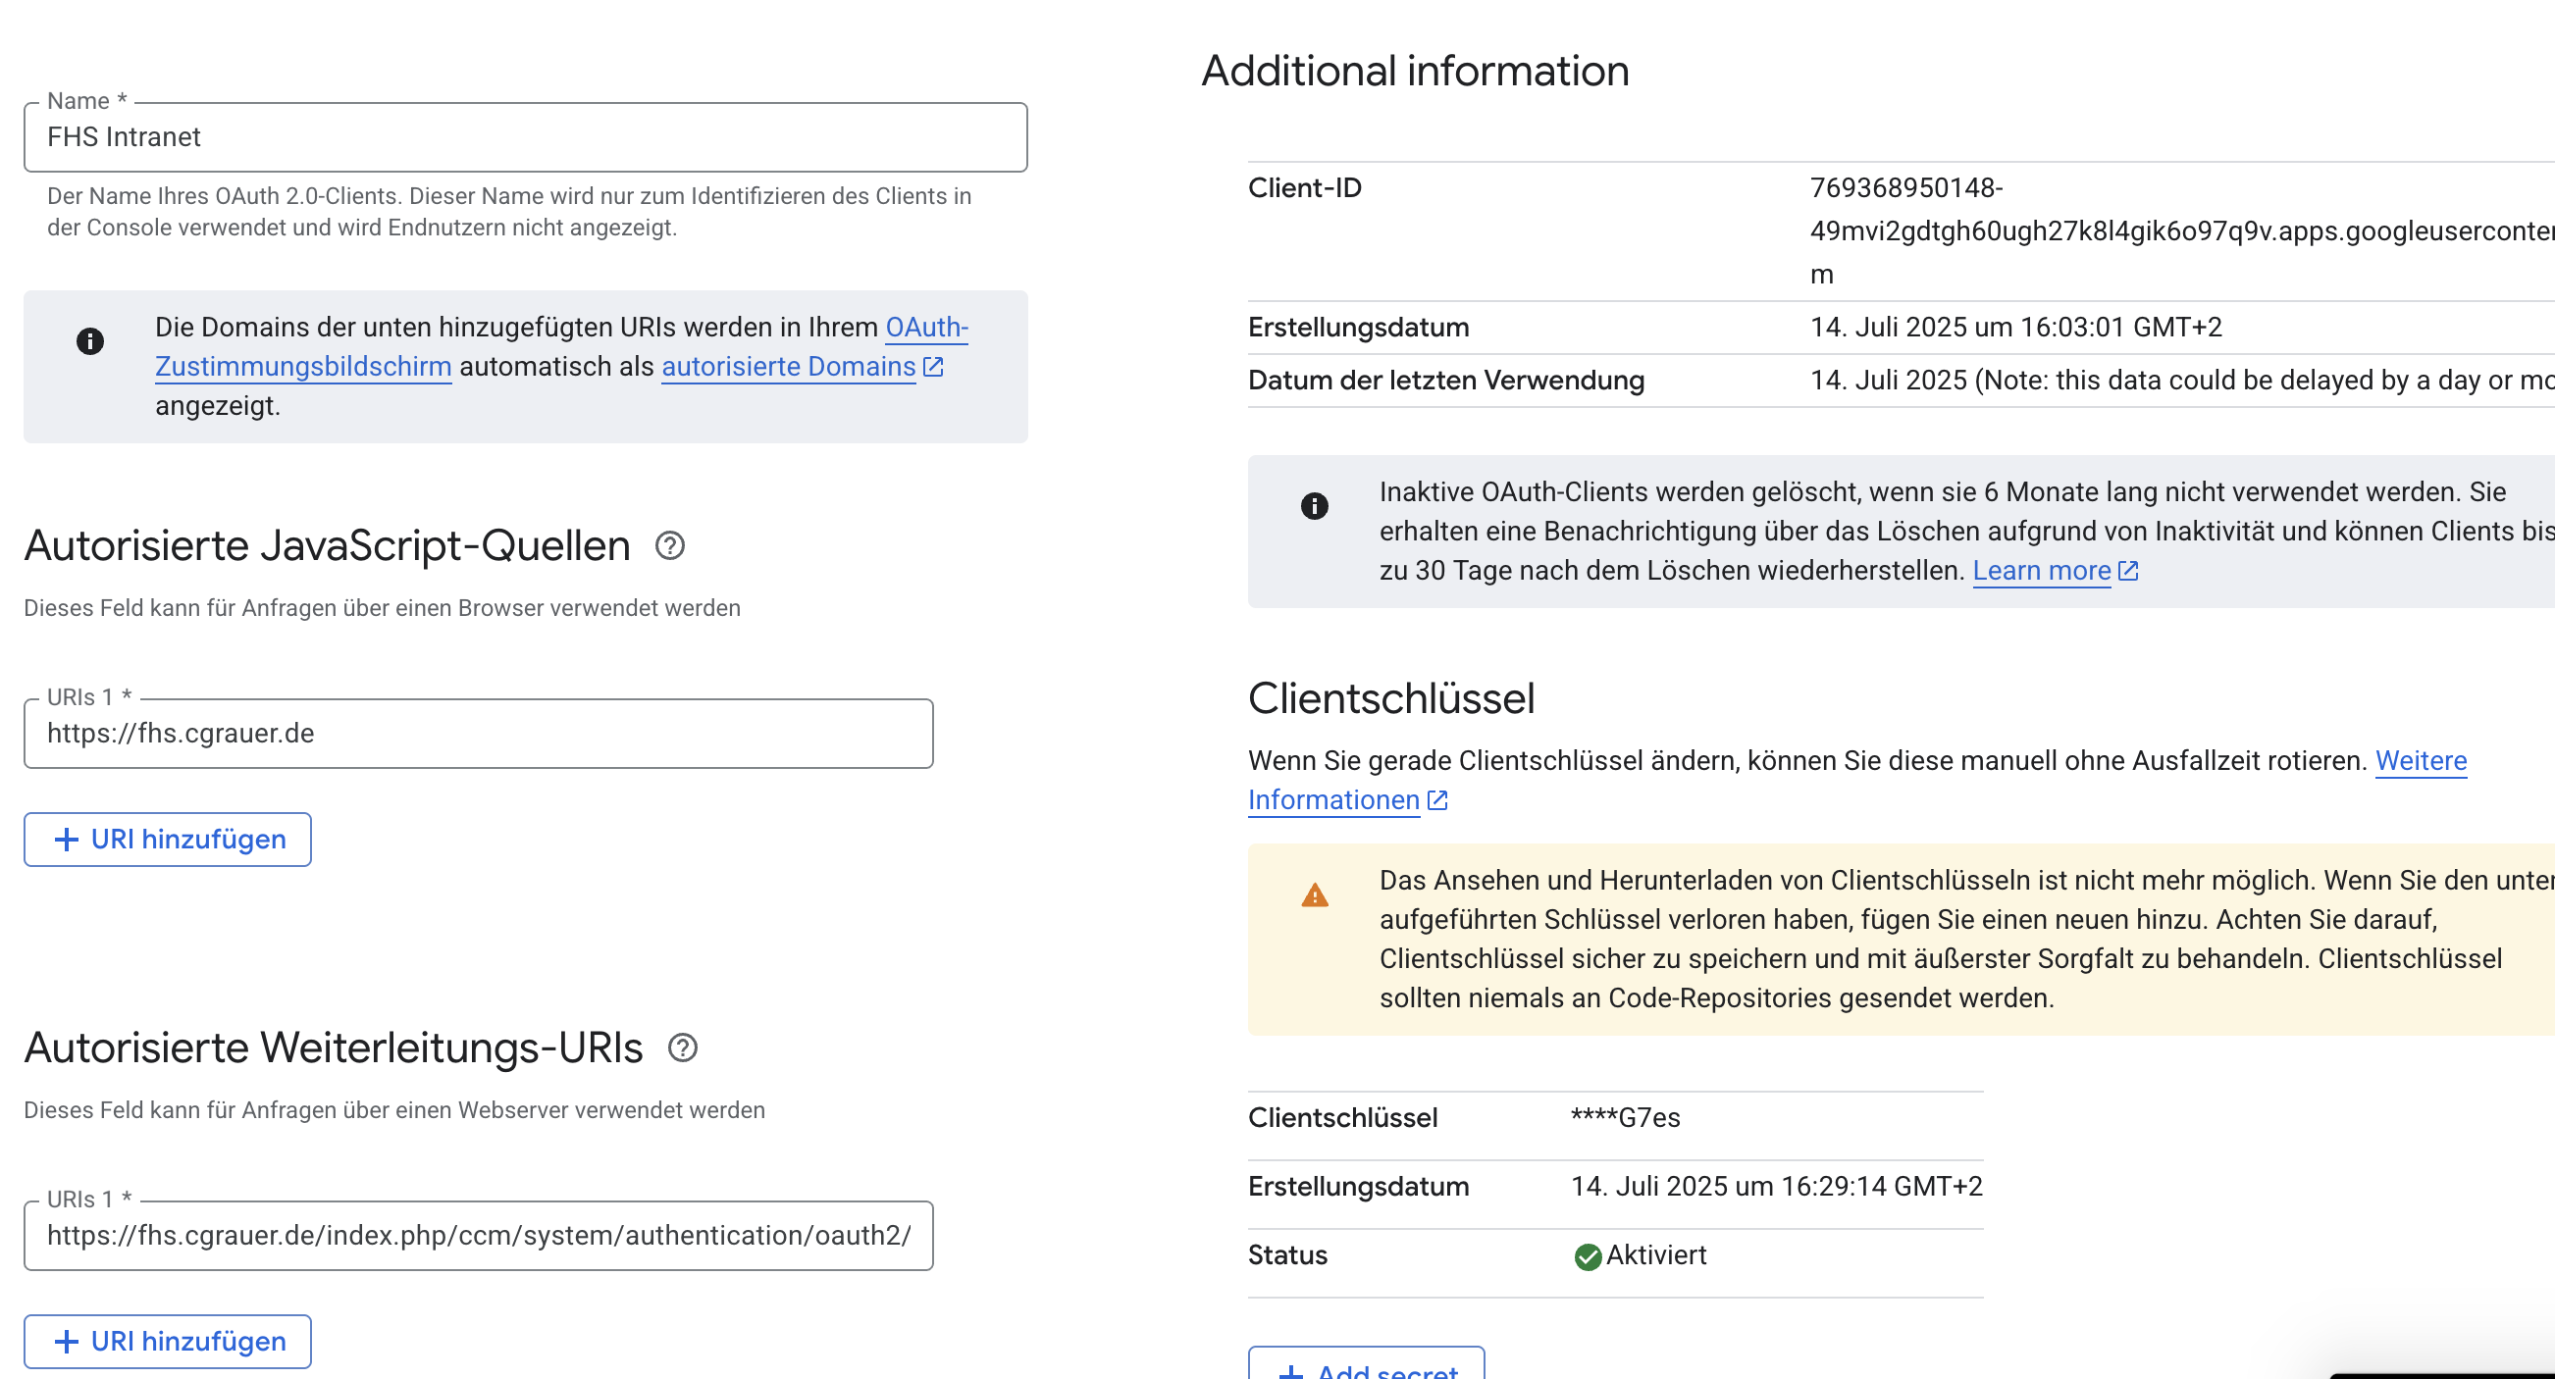This screenshot has width=2555, height=1379.
Task: Click the Aktiviert status text
Action: coord(1656,1255)
